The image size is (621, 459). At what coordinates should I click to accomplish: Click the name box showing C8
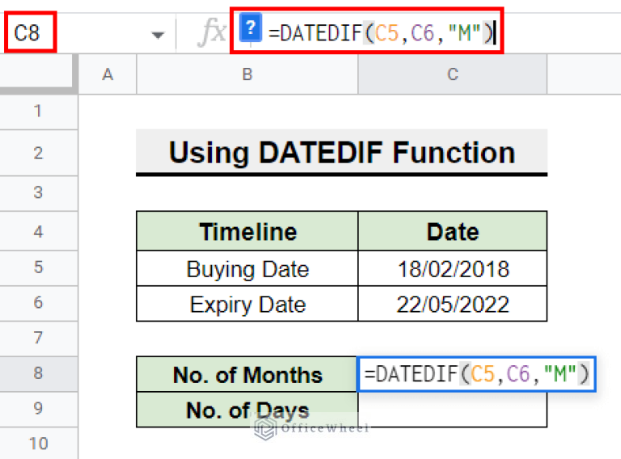pyautogui.click(x=31, y=32)
